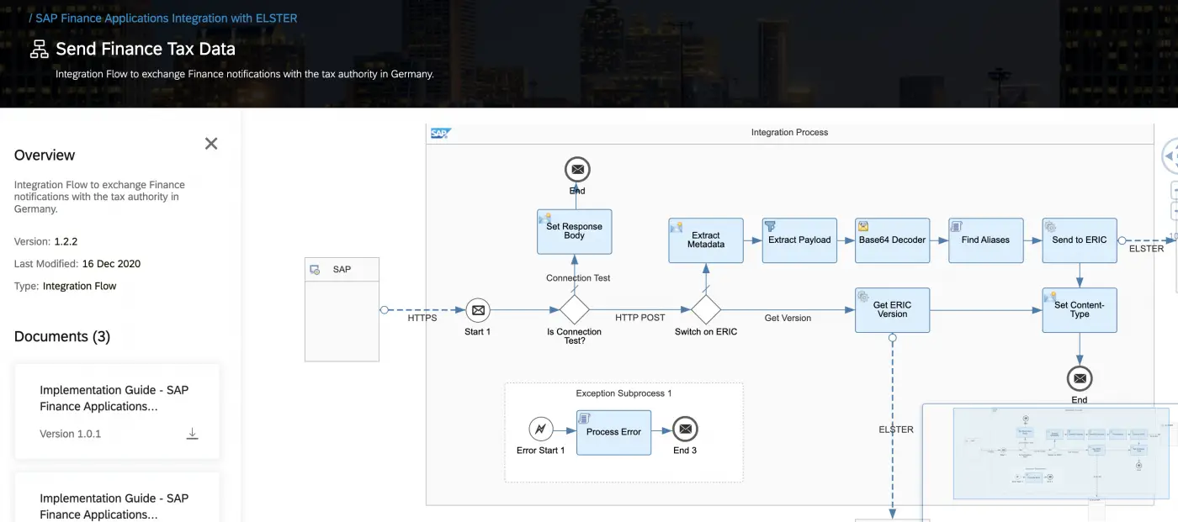Viewport: 1178px width, 522px height.
Task: Click the Exception Subprocess 1 title
Action: click(x=623, y=393)
